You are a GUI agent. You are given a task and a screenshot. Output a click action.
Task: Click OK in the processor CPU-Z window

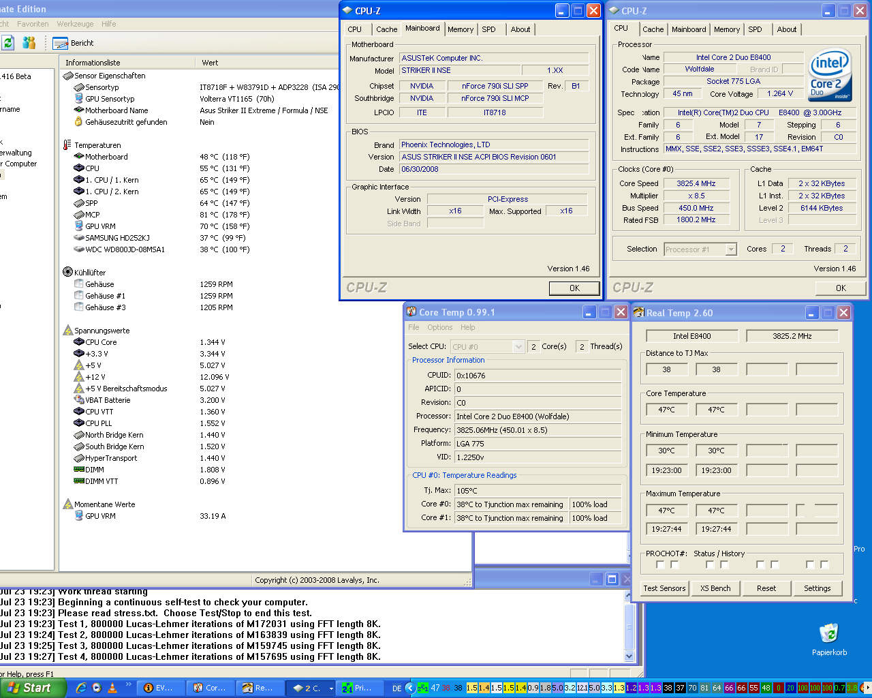841,288
